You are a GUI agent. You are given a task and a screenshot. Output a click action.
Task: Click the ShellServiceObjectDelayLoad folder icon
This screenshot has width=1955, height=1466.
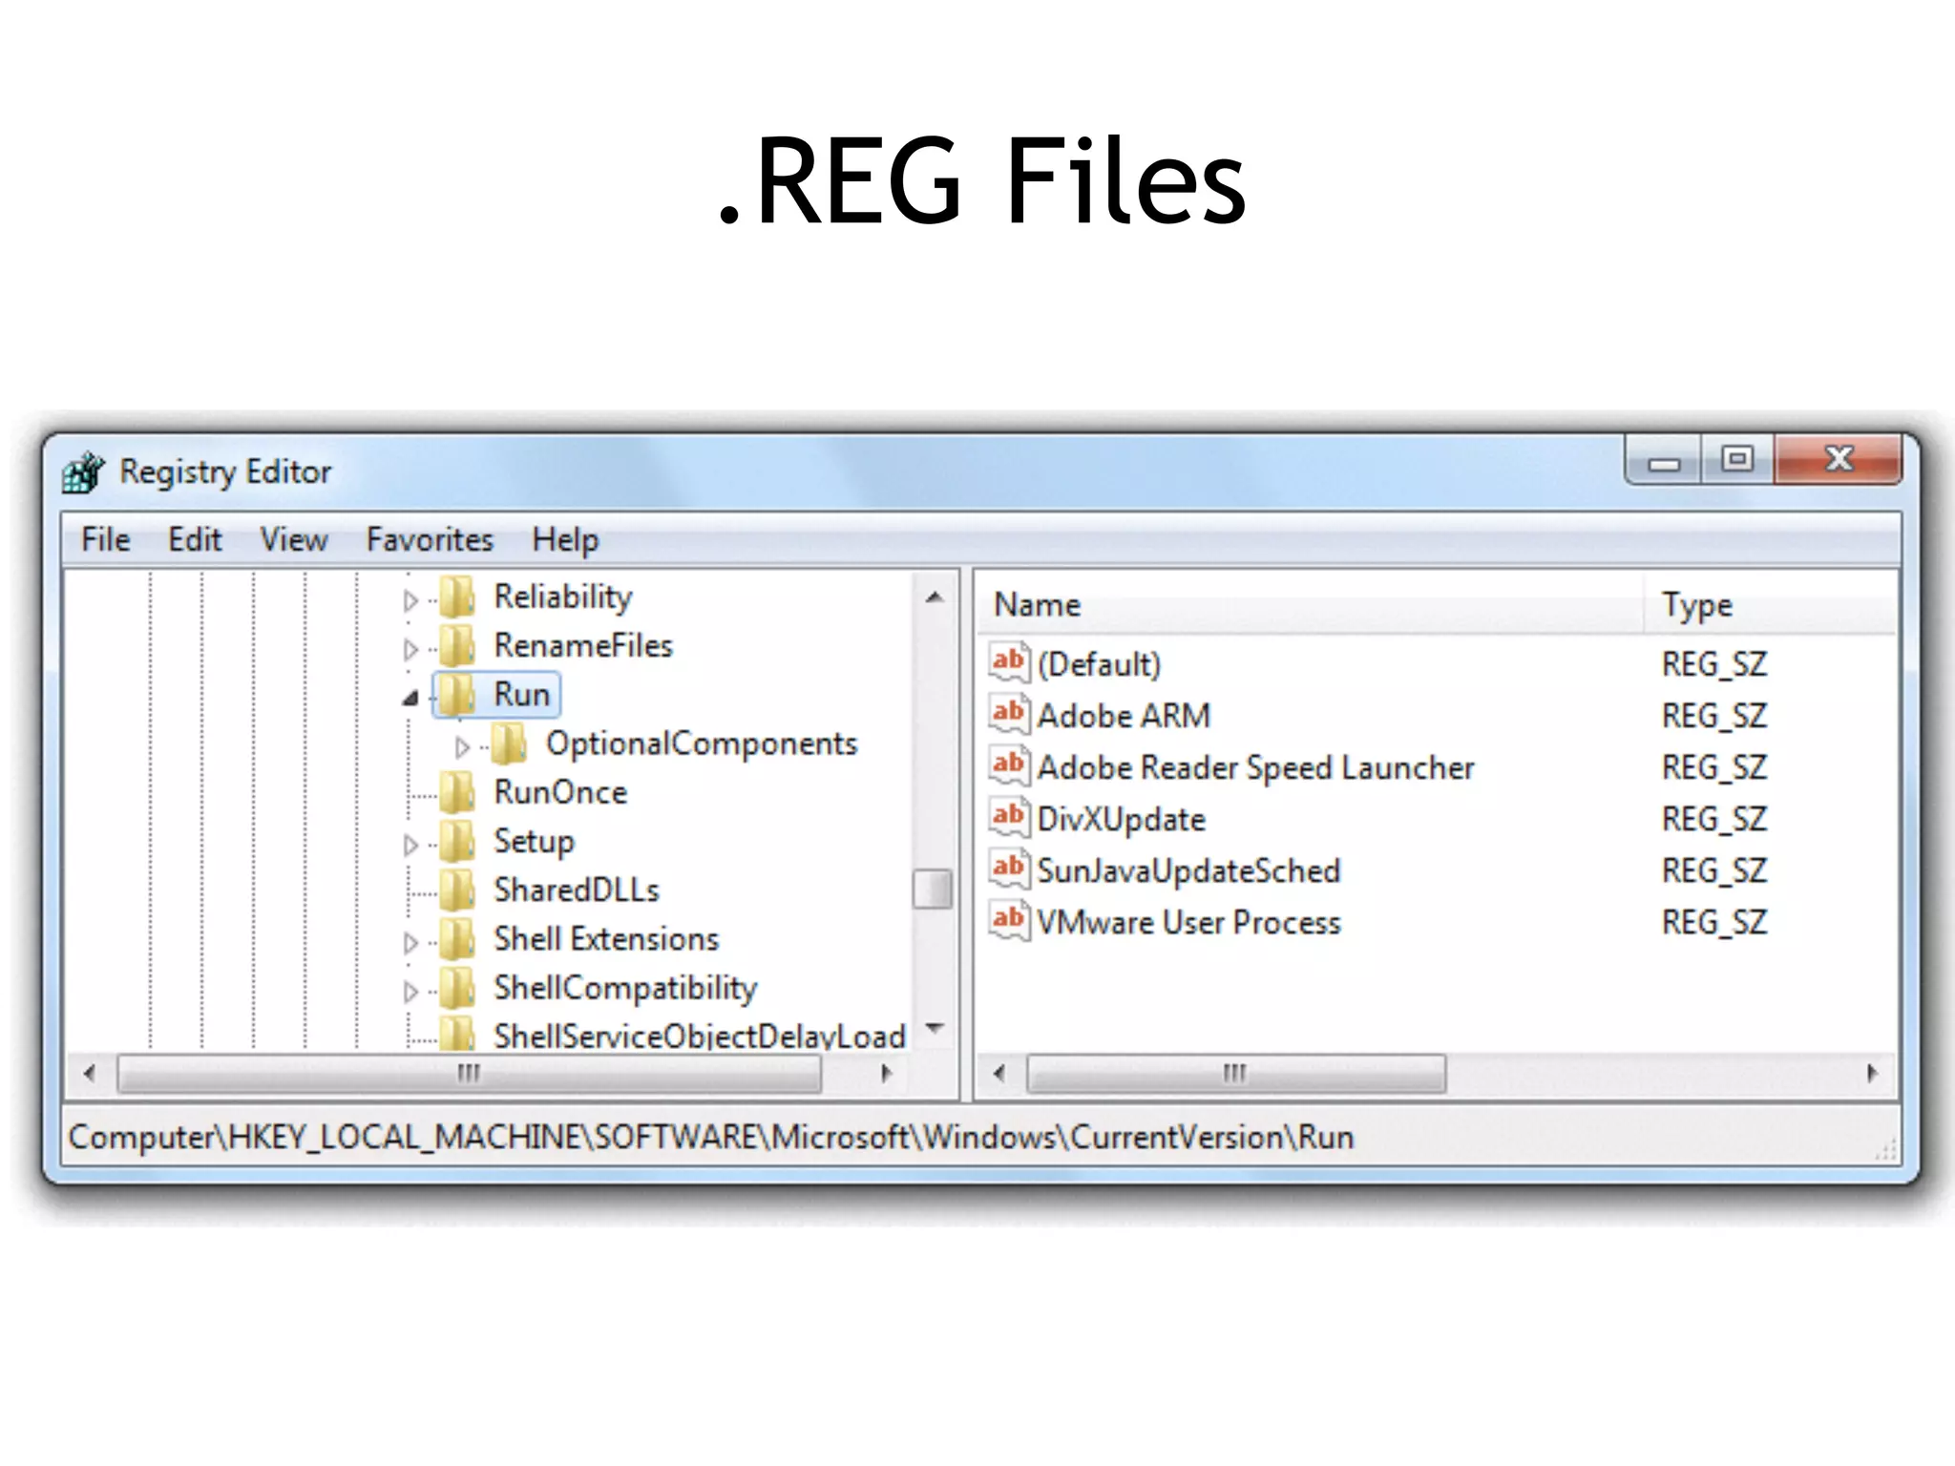(458, 1034)
